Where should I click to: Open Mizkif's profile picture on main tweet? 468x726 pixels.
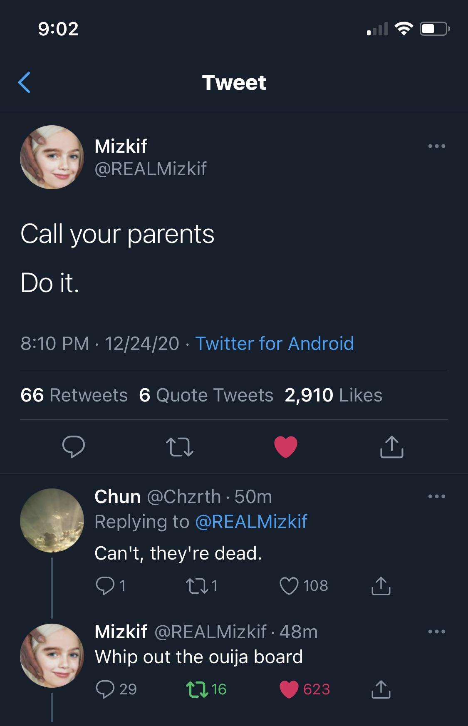pyautogui.click(x=52, y=157)
